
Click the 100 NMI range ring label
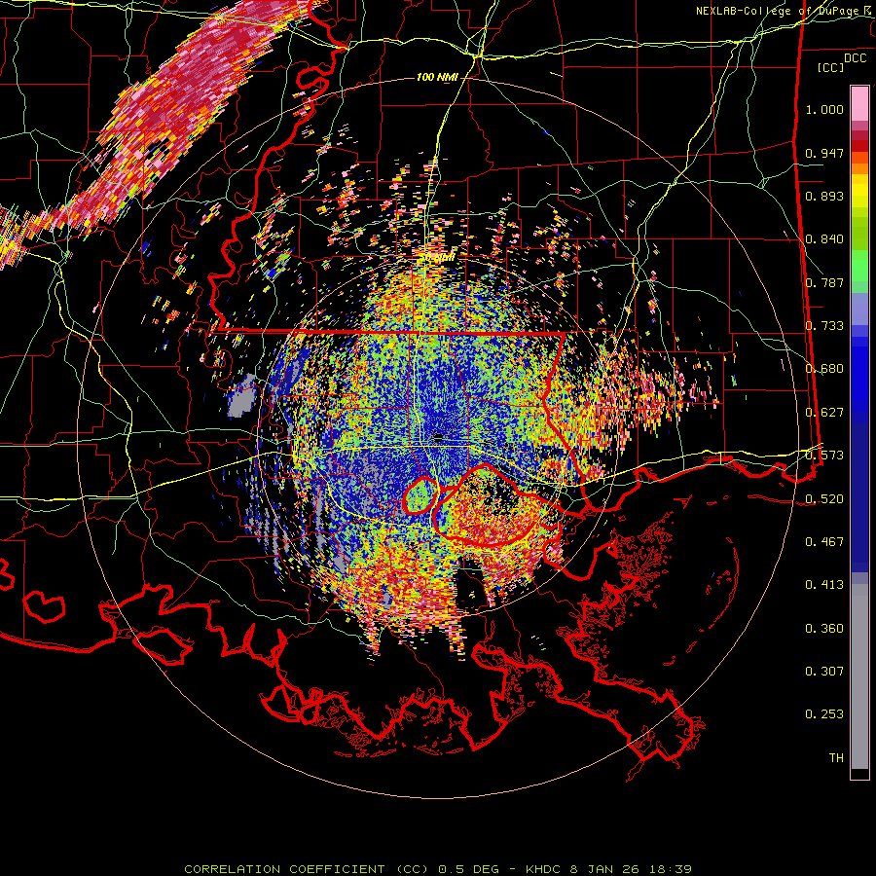click(437, 77)
